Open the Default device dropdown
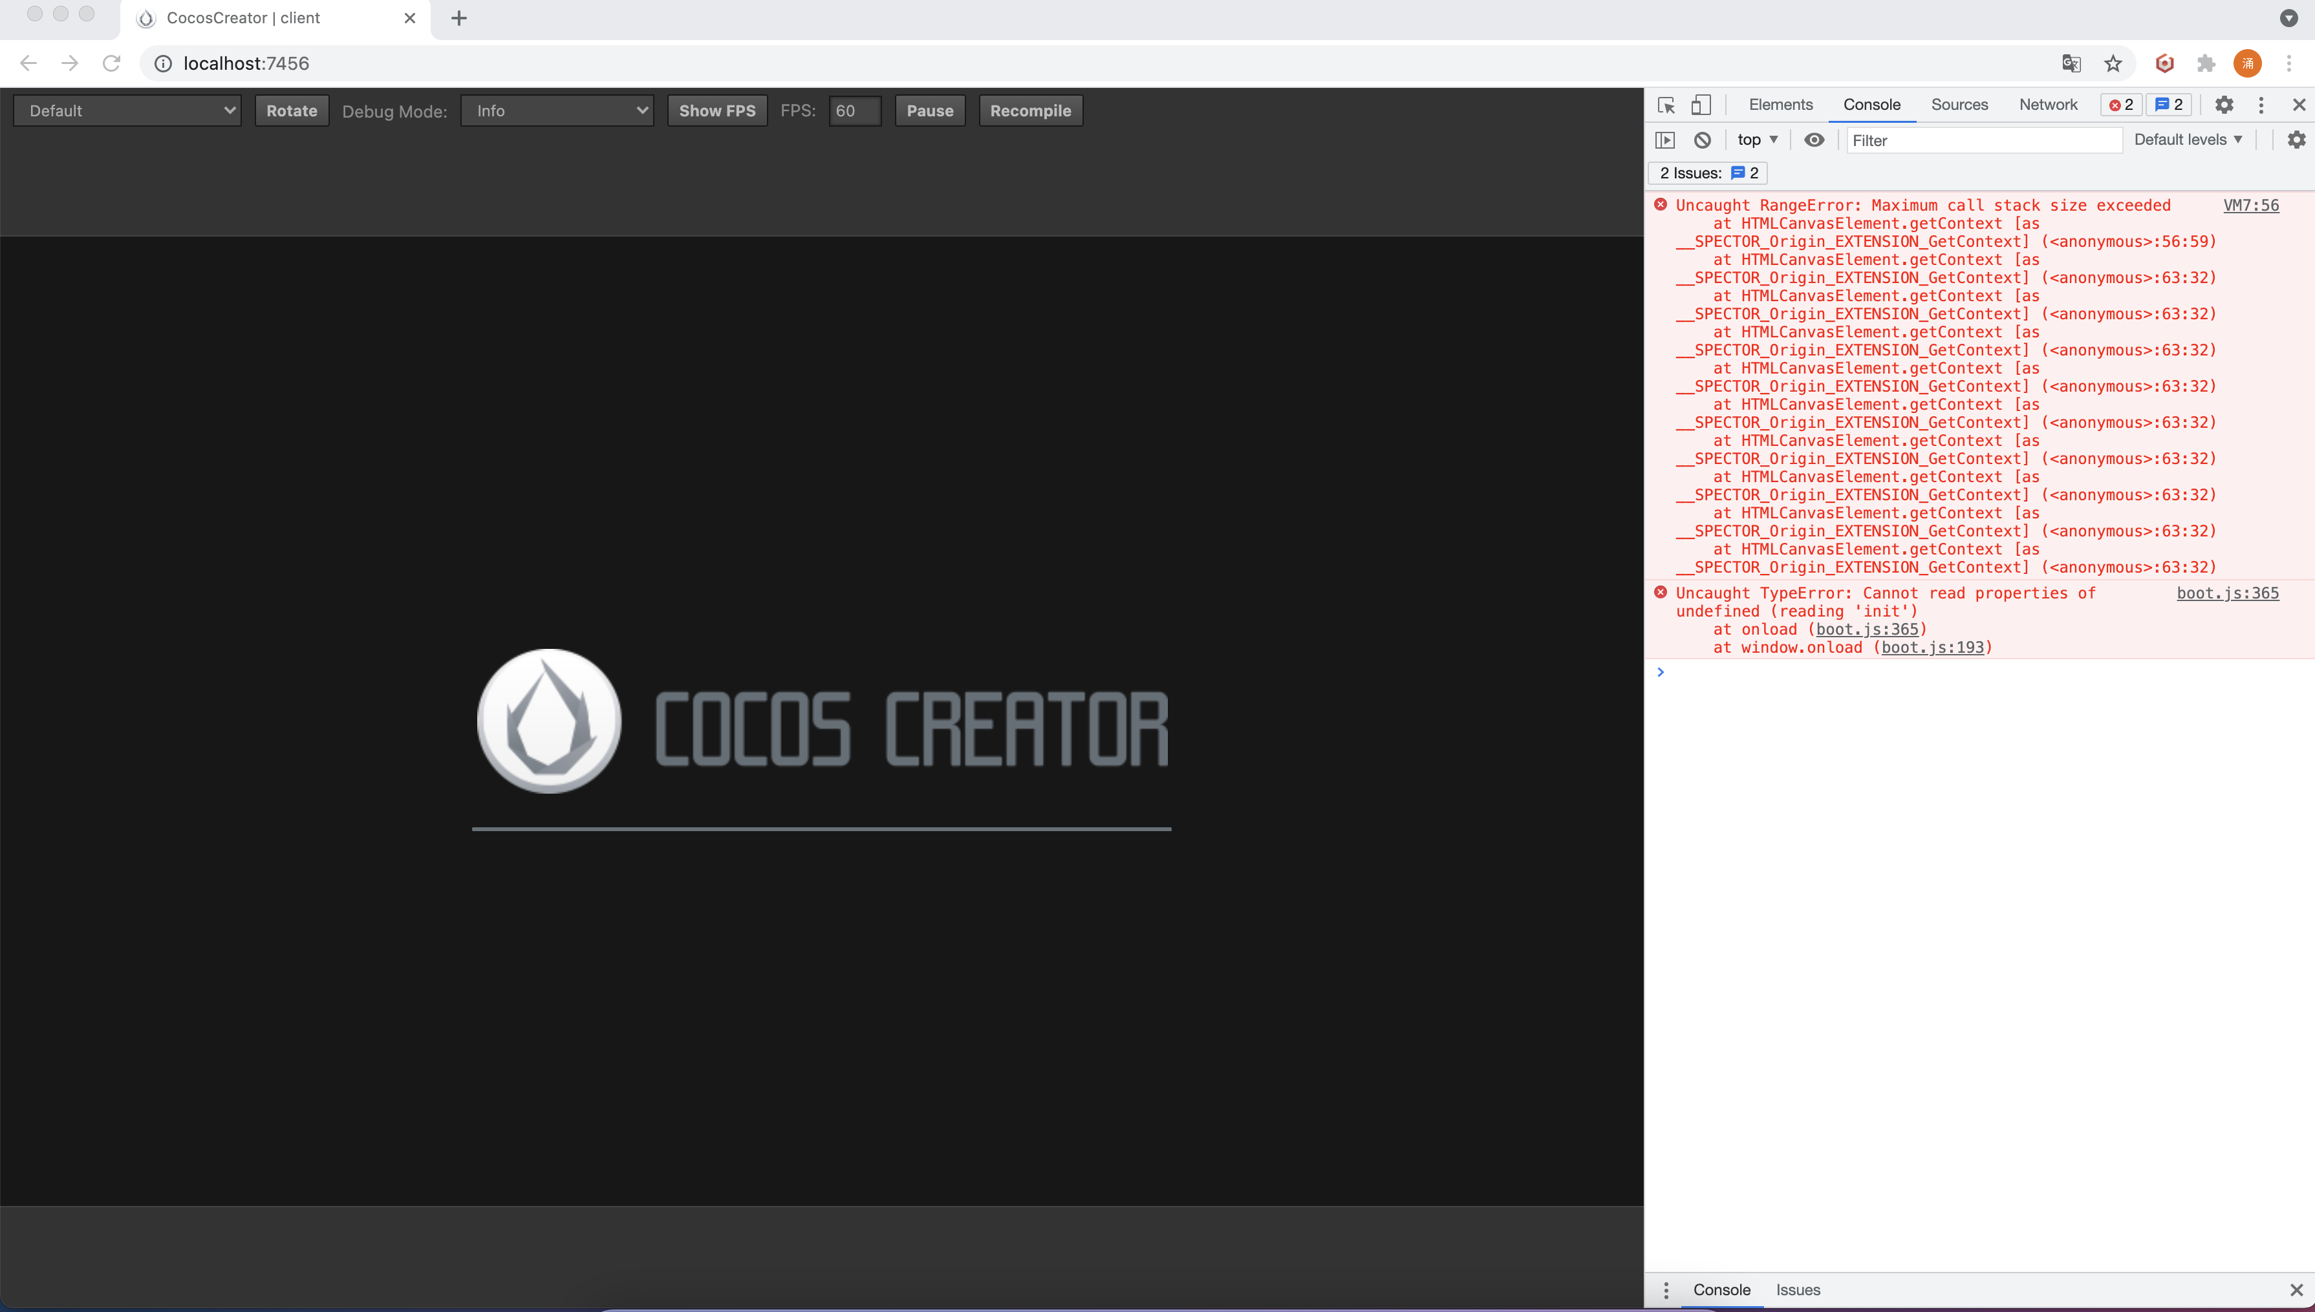 pos(128,111)
